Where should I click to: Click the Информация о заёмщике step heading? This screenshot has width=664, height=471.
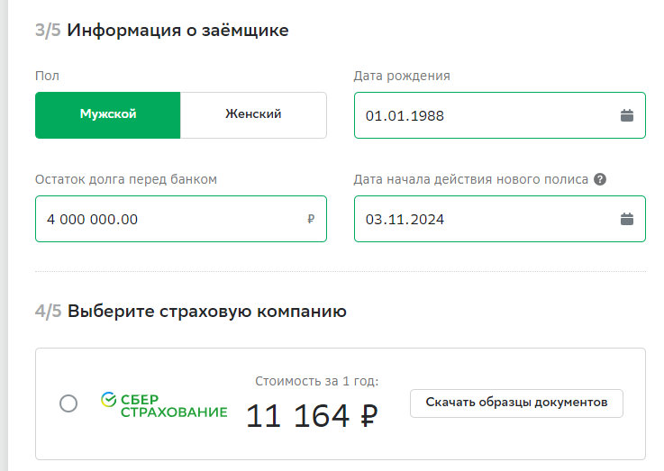coord(177,31)
